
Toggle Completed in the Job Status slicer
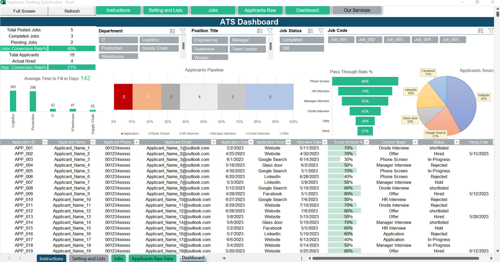301,40
